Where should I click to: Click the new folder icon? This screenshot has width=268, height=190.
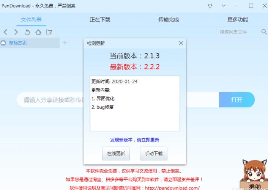click(49, 32)
